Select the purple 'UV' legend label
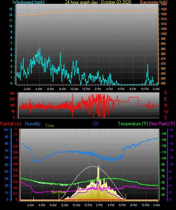 (x=96, y=123)
